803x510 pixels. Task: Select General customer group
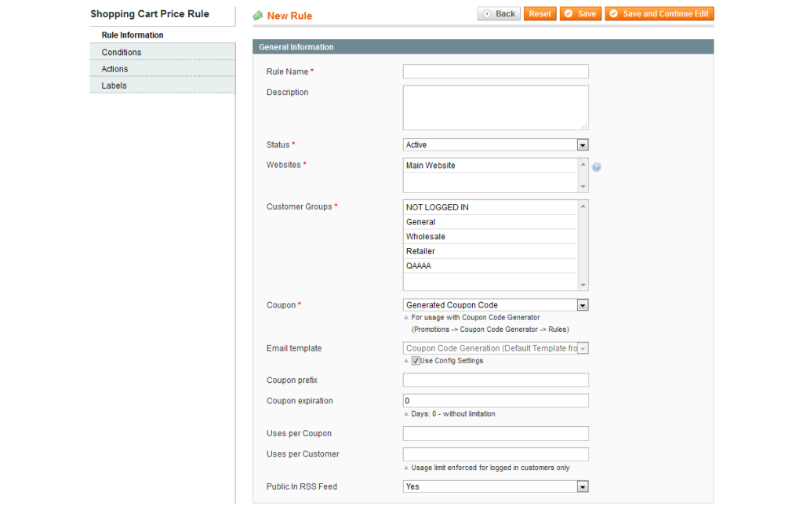pos(490,222)
